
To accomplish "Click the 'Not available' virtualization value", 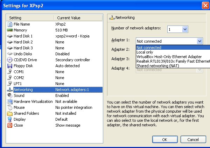I will pyautogui.click(x=66, y=101).
